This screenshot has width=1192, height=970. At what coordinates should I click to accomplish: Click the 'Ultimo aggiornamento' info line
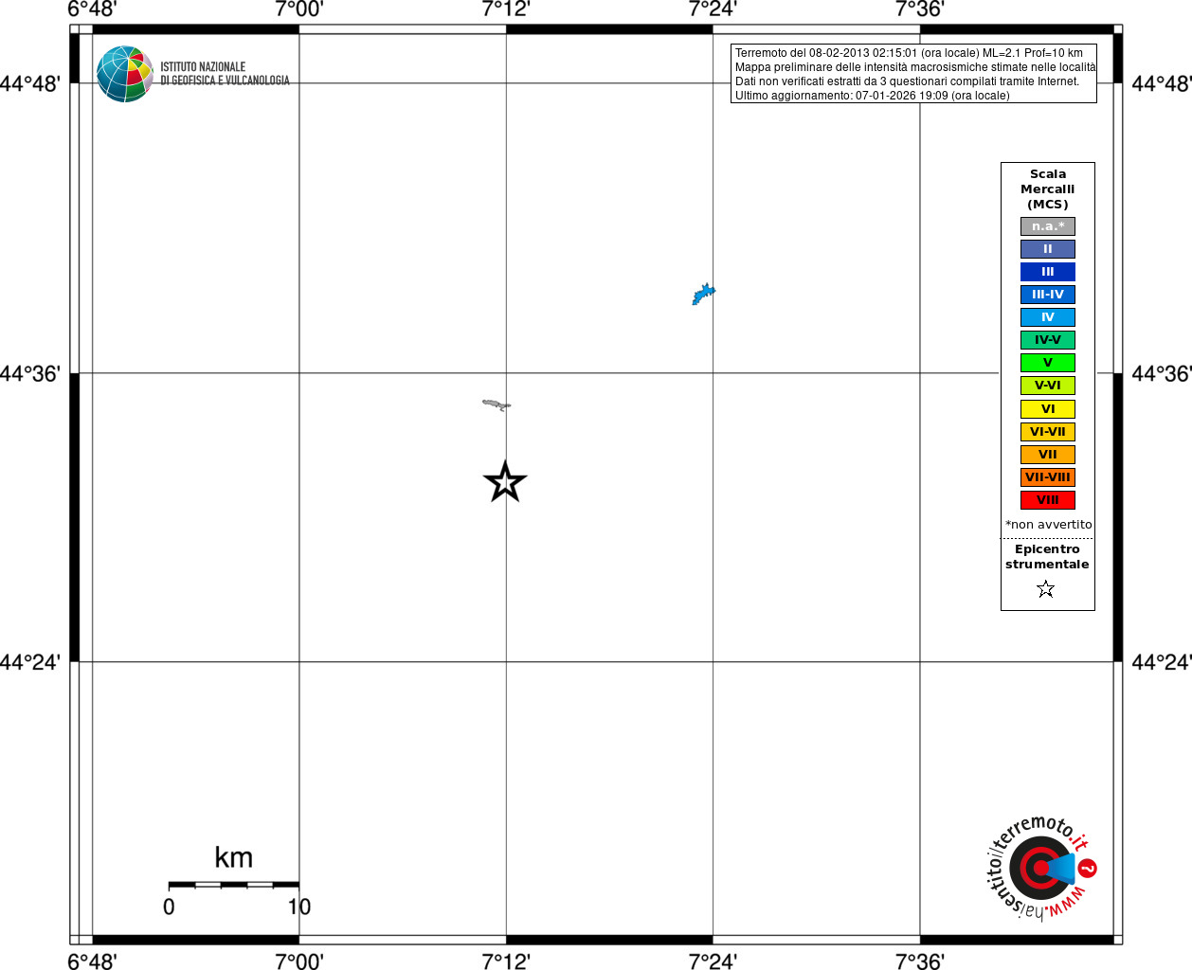tap(873, 96)
